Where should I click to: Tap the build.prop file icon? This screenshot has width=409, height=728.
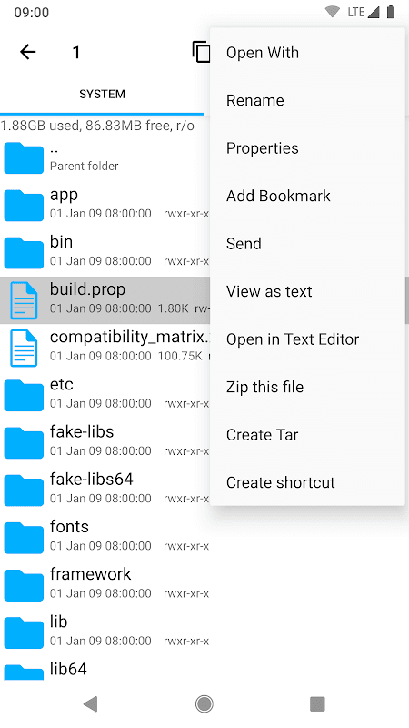[x=24, y=300]
